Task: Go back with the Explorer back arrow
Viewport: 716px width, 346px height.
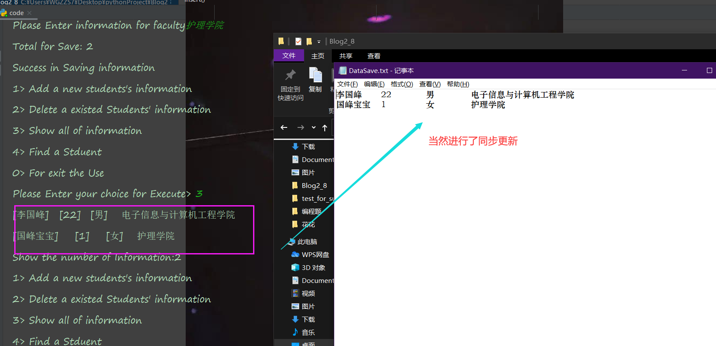Action: [284, 127]
